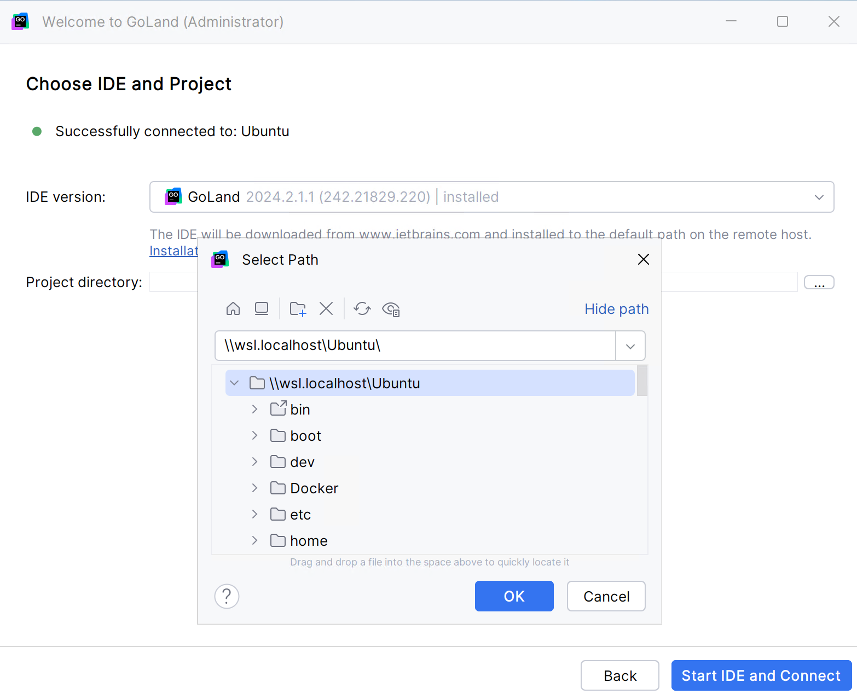857x700 pixels.
Task: Select the etc folder
Action: [x=300, y=514]
